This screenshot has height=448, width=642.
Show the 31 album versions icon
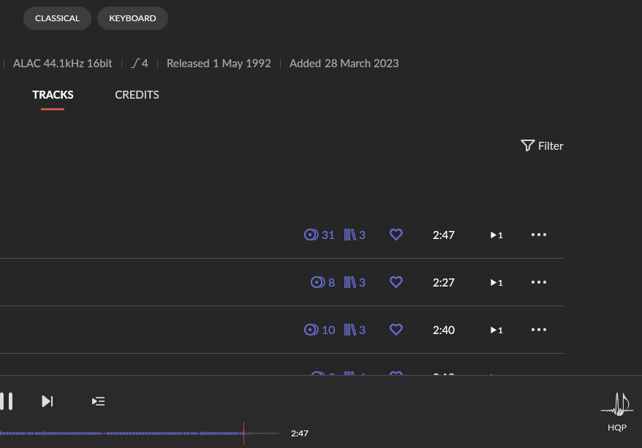[x=320, y=235]
